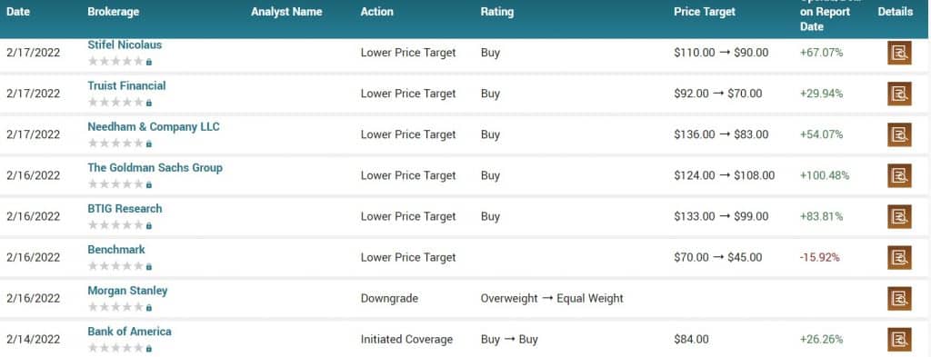Open details icon for Bank of America row
The height and width of the screenshot is (357, 931).
point(899,339)
